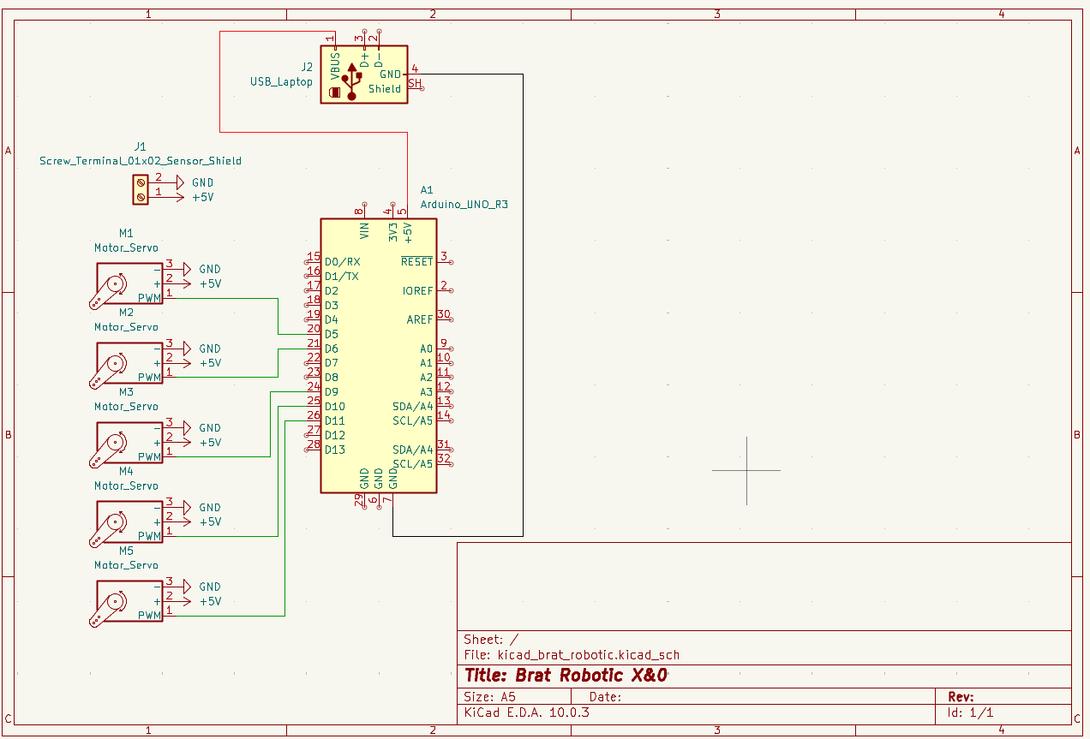Click the PWM pin label of servo M4

149,537
